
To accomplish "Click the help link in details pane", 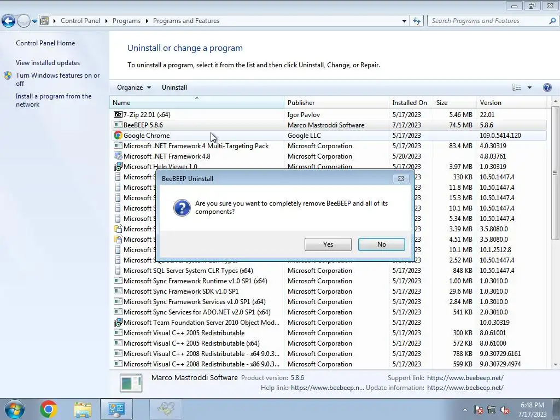I will (x=328, y=388).
